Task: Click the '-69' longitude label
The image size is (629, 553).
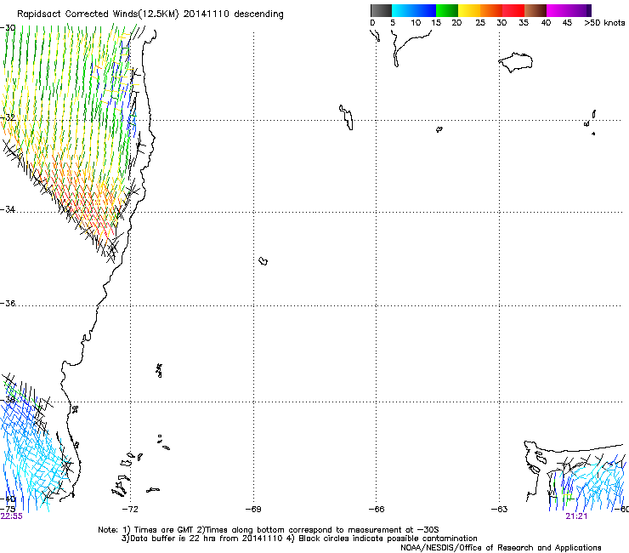Action: coord(253,510)
